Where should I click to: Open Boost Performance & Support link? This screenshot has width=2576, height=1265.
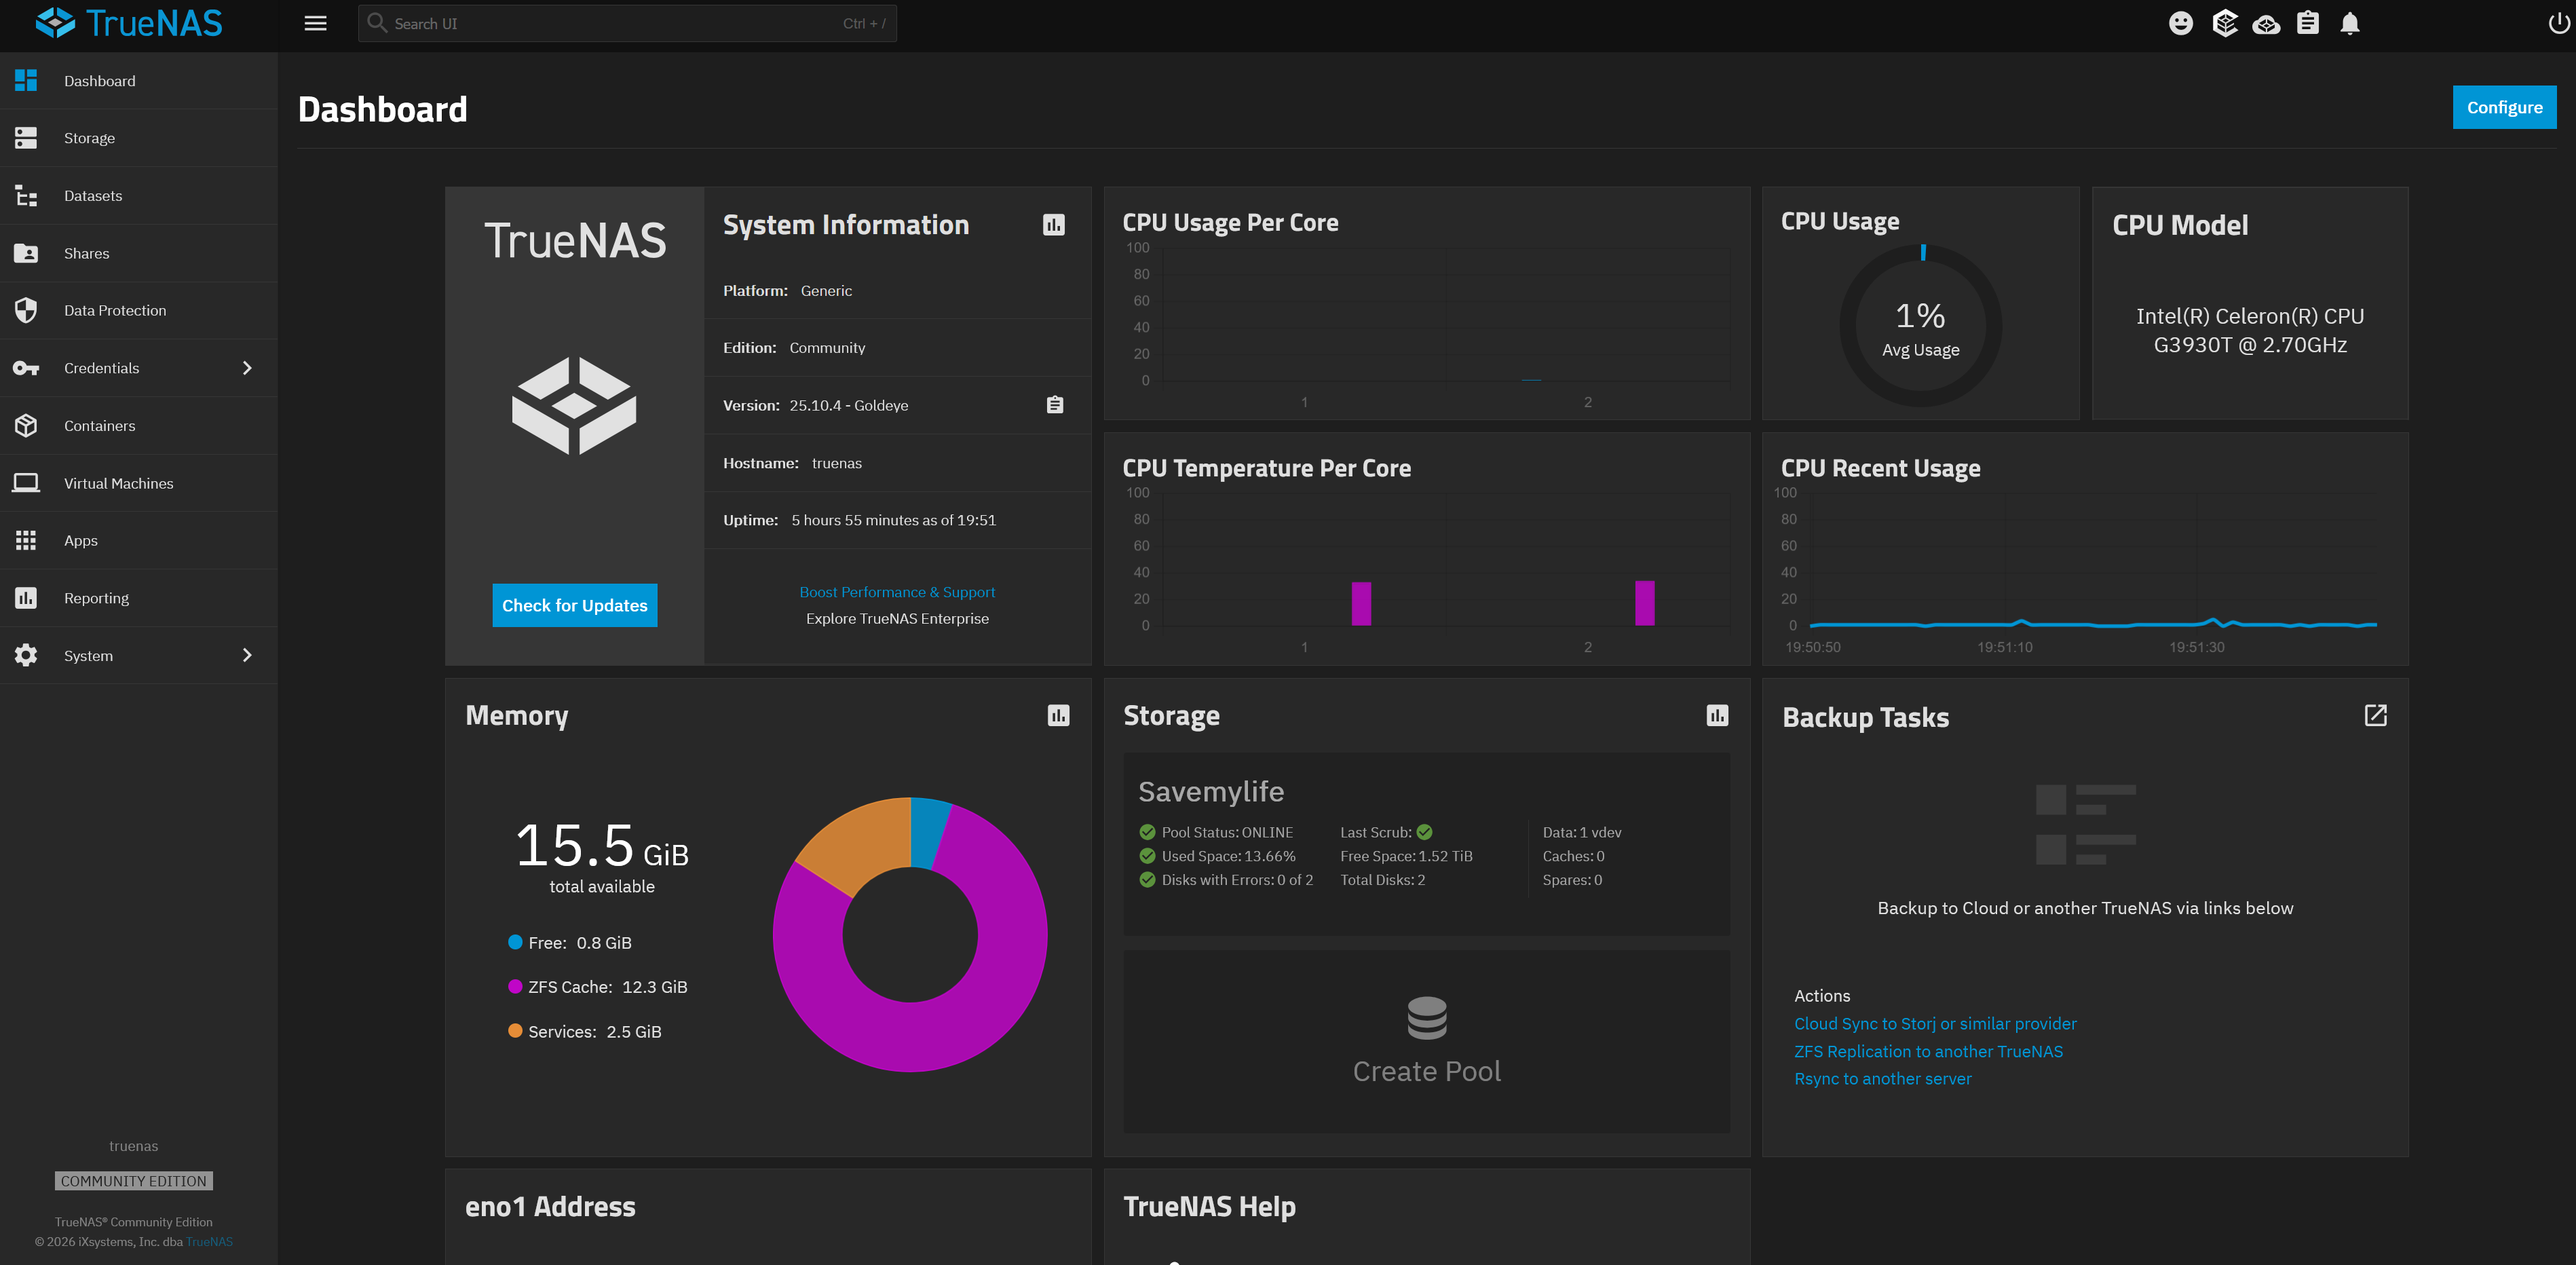click(897, 592)
